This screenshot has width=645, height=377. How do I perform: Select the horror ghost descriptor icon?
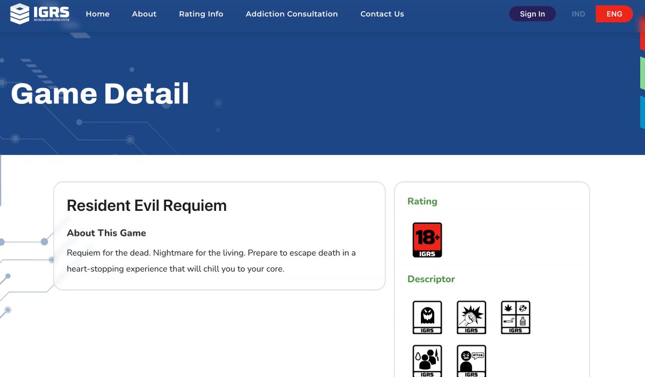point(427,317)
